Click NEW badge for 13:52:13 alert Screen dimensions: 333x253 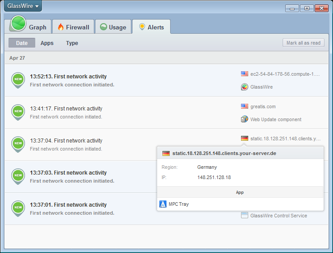18,80
